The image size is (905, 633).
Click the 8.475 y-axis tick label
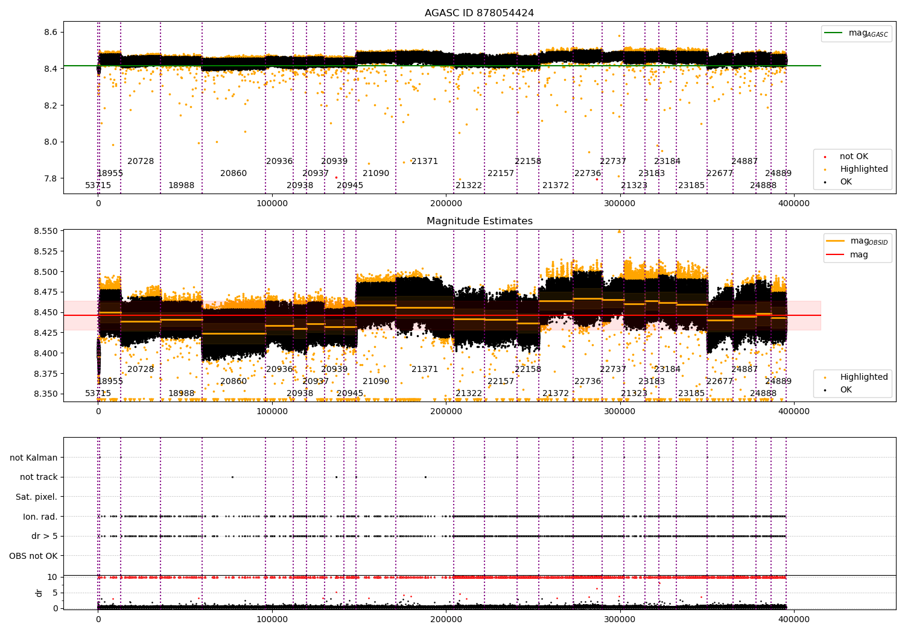pyautogui.click(x=45, y=292)
